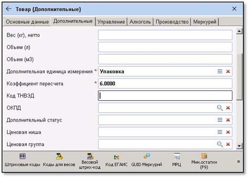Click the Ценовая ниша label
Viewport: 249px width, 178px height.
[24, 132]
